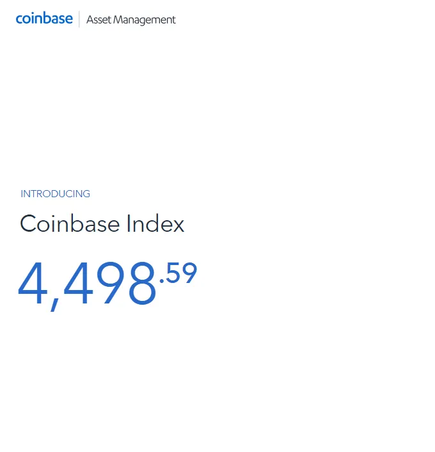
Task: Click the large 4,498 index value
Action: 87,283
